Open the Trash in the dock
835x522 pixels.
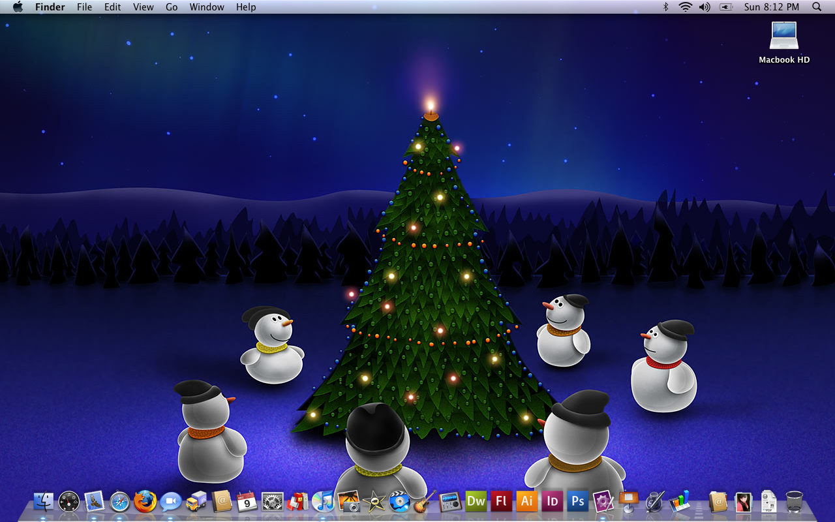pos(795,501)
